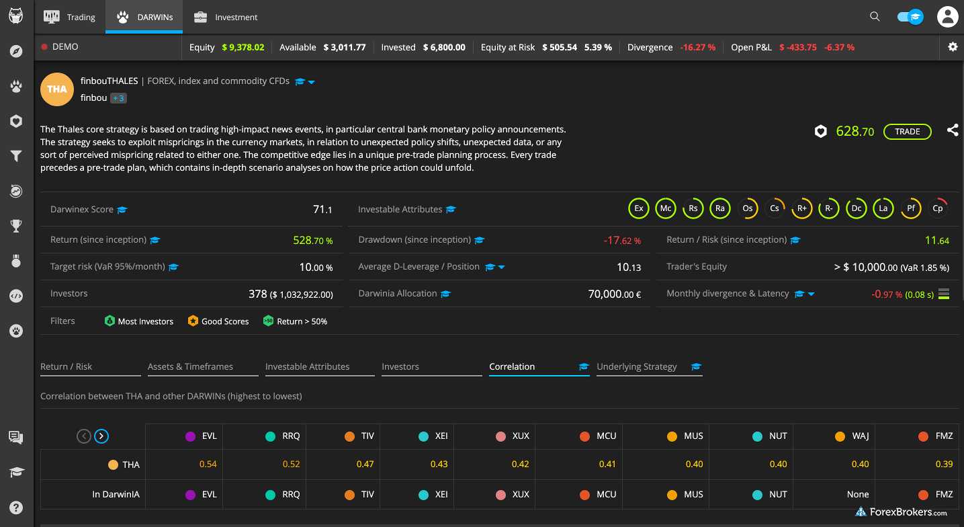Click FMZ in the correlation header row
964x527 pixels.
pyautogui.click(x=945, y=436)
